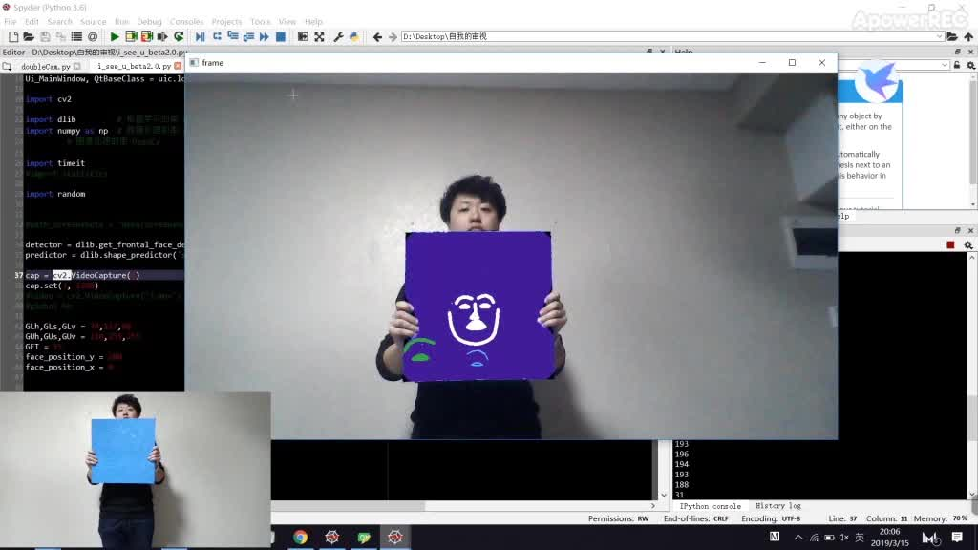Screen dimensions: 978x550
Task: Click the debug Step Return icon
Action: pos(248,37)
